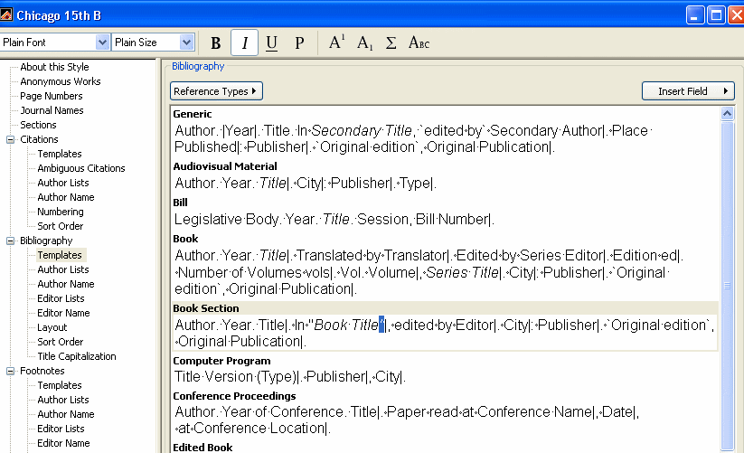Image resolution: width=744 pixels, height=453 pixels.
Task: Select Page Numbers item
Action: (52, 96)
